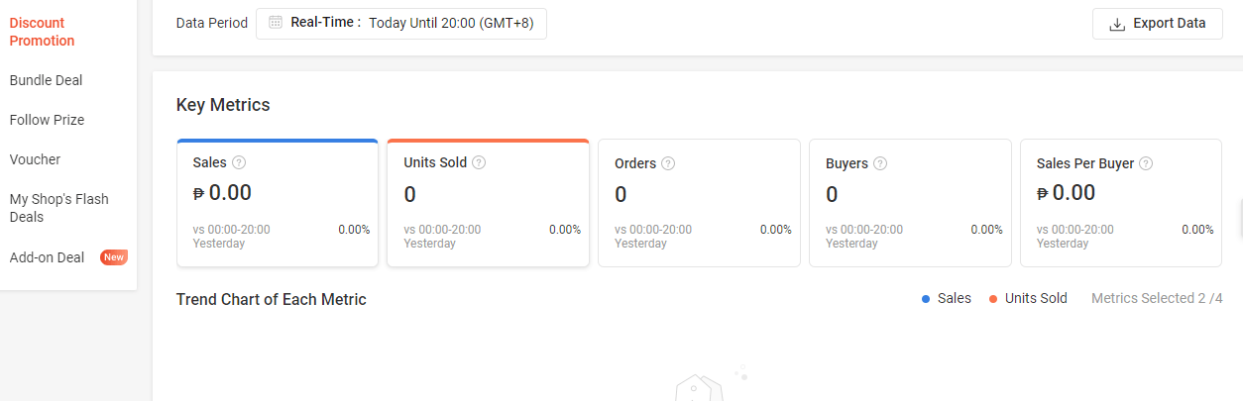This screenshot has width=1243, height=401.
Task: Deselect the Units Sold metric card
Action: (488, 203)
